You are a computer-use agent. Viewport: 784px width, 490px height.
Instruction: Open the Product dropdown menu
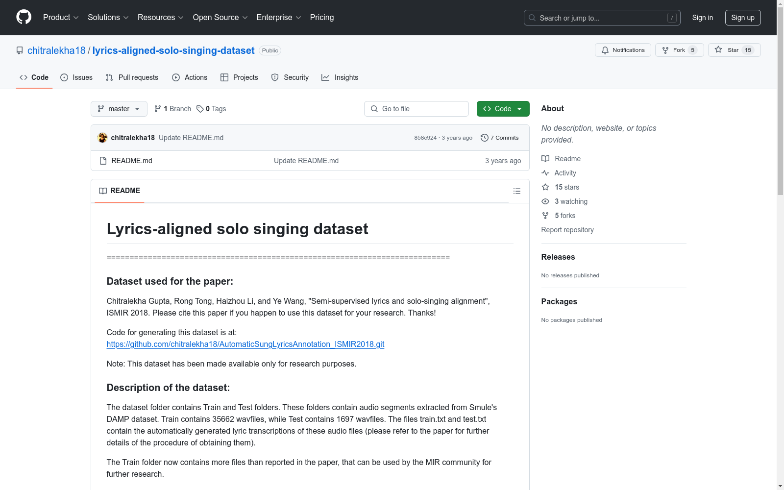coord(61,18)
